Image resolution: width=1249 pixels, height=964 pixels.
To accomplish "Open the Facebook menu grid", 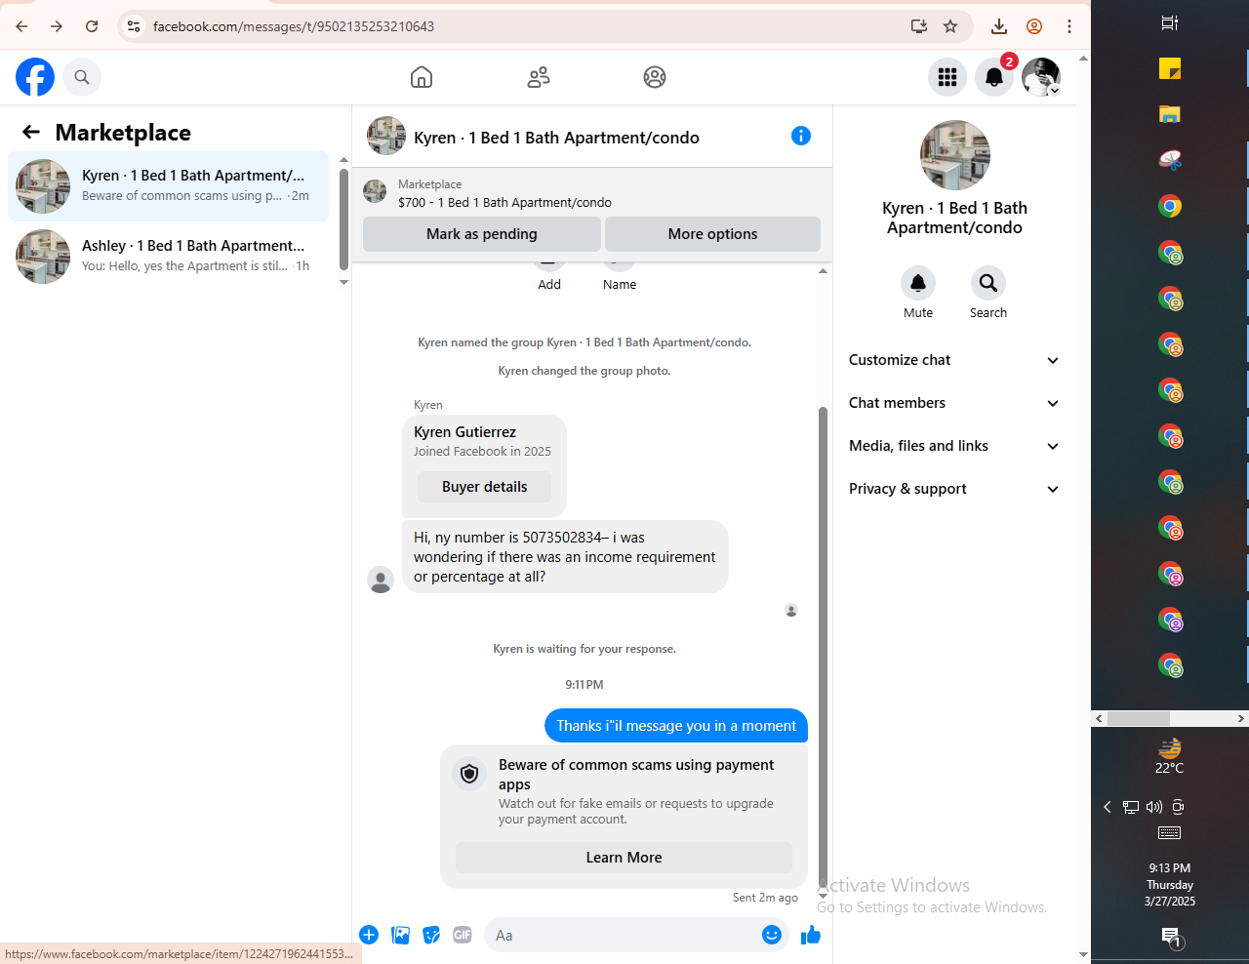I will tap(947, 77).
